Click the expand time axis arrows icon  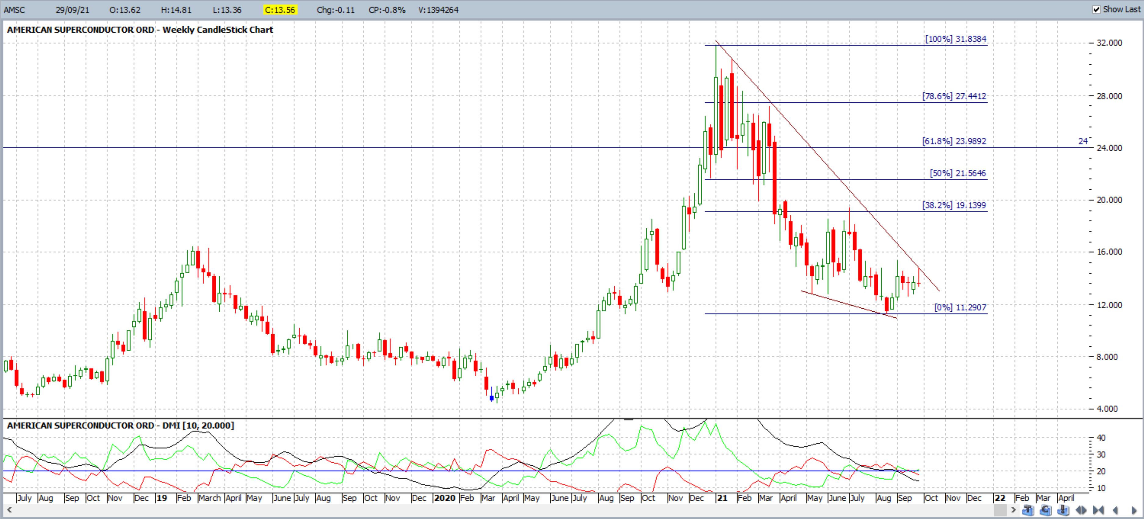(x=1081, y=510)
